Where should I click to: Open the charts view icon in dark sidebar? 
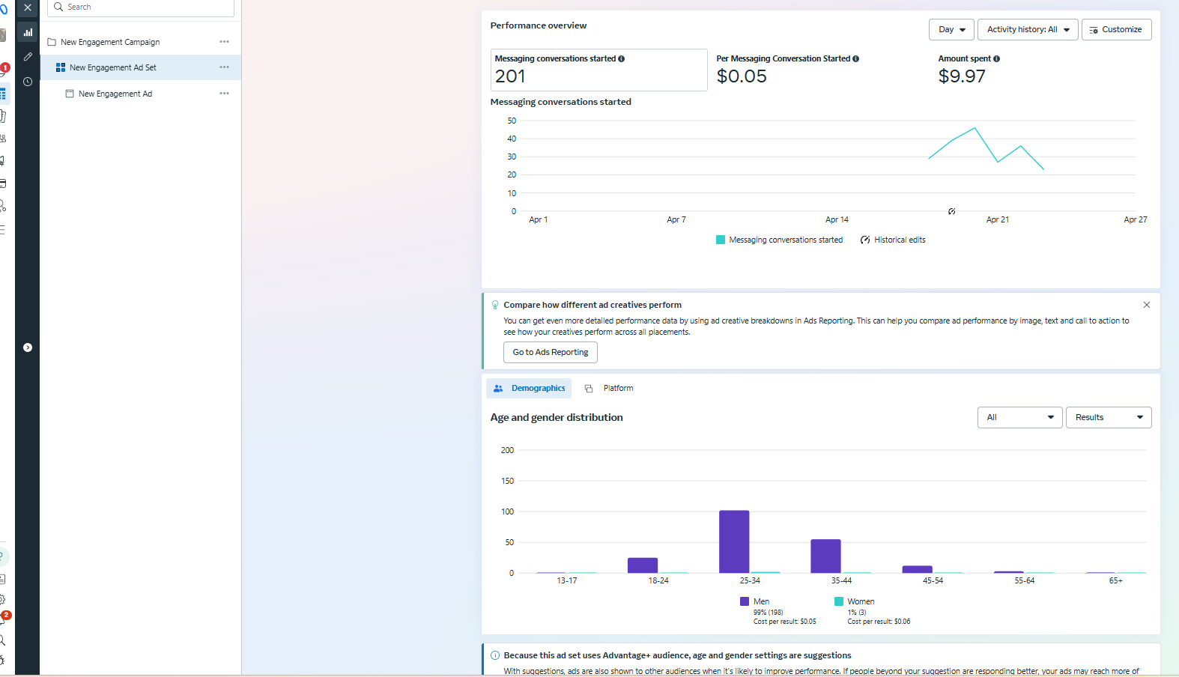pos(28,32)
